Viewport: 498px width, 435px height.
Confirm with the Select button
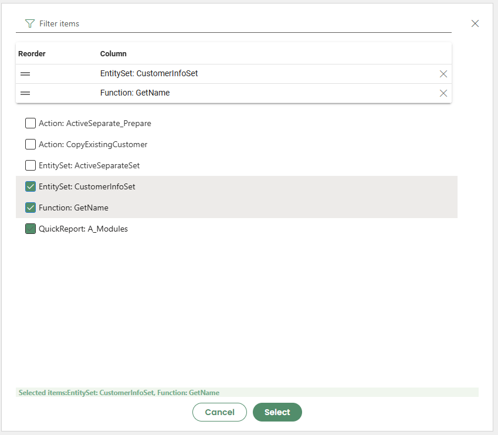coord(277,412)
